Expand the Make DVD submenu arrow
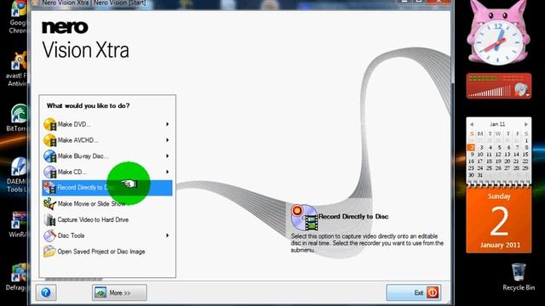545x306 pixels. coord(168,124)
